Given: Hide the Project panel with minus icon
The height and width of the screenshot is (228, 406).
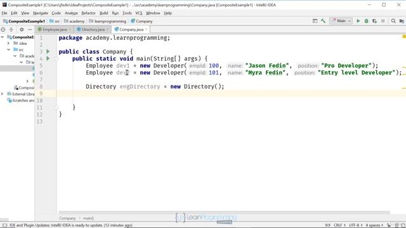Looking at the screenshot, I should click(30, 30).
